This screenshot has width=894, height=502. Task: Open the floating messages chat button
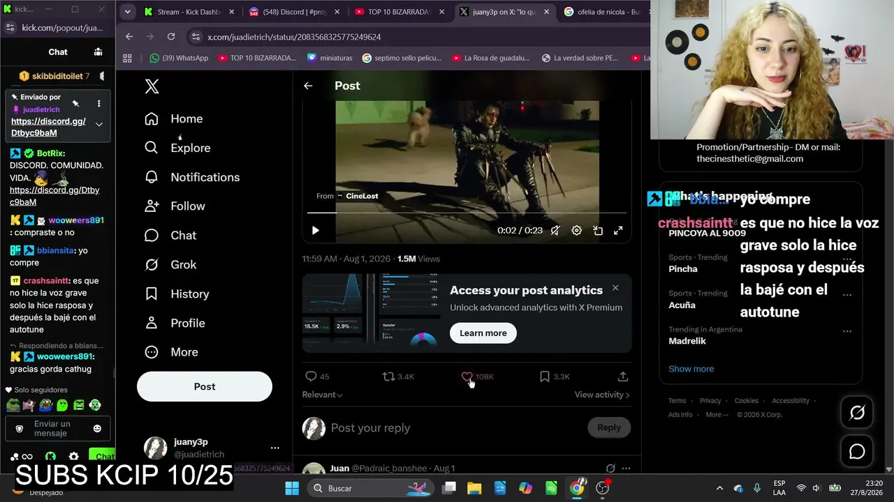[x=857, y=452]
